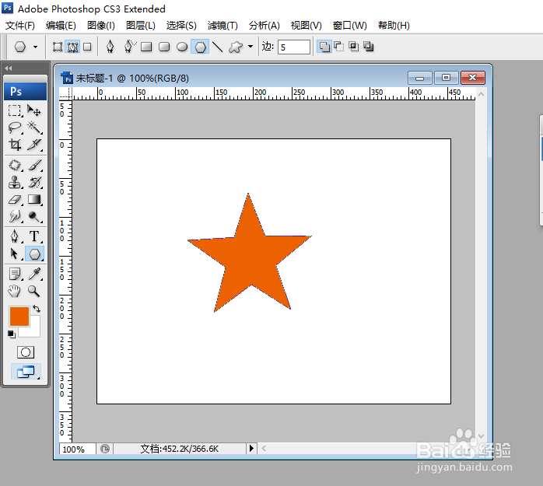Choose Exclude overlapping shape areas option

(369, 47)
